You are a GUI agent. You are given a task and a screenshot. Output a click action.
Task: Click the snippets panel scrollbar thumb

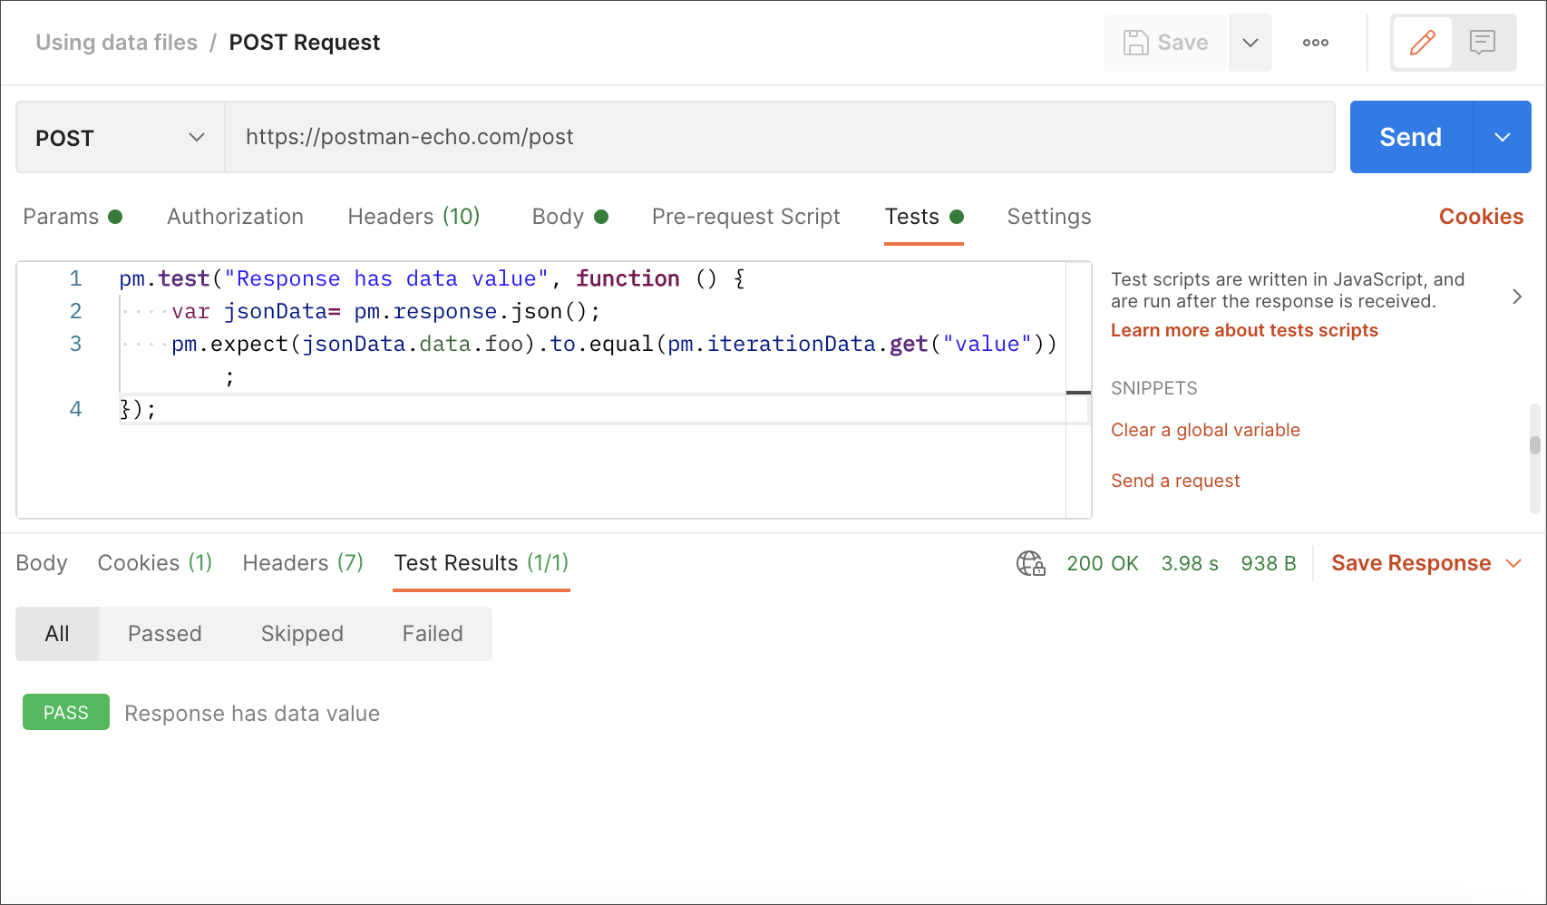tap(1534, 444)
